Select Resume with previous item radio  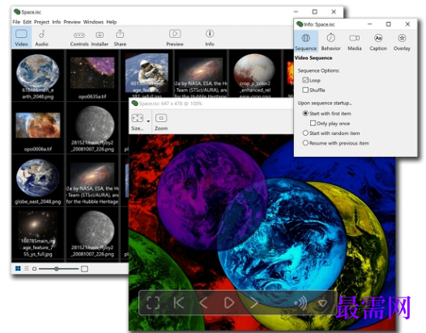coord(305,143)
